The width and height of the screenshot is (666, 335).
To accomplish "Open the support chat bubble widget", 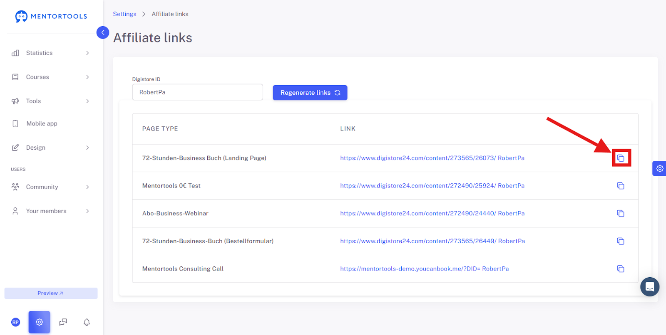I will click(650, 287).
